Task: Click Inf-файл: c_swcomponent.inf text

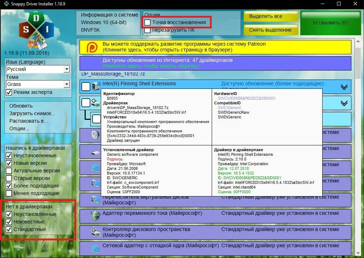Action: click(x=133, y=182)
